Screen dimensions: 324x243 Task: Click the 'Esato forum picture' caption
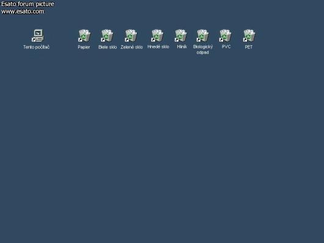(x=28, y=4)
